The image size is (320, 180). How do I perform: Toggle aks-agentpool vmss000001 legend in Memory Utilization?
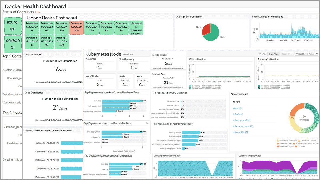pos(274,88)
